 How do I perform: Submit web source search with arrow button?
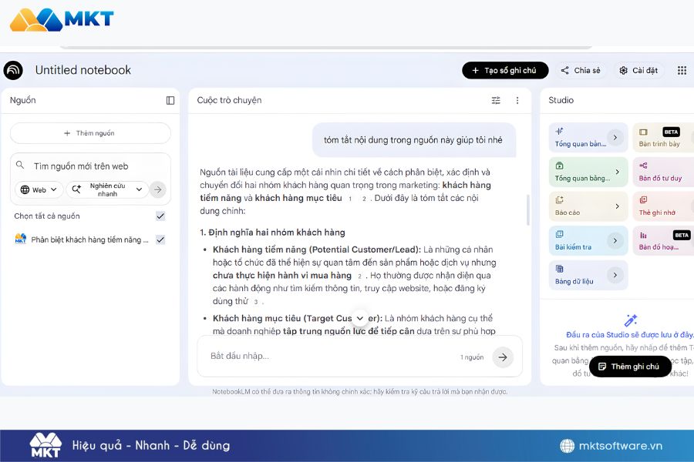point(157,189)
